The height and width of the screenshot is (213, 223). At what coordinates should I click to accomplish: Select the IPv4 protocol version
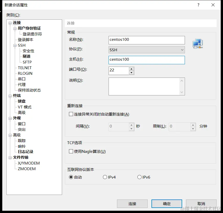pos(105,177)
